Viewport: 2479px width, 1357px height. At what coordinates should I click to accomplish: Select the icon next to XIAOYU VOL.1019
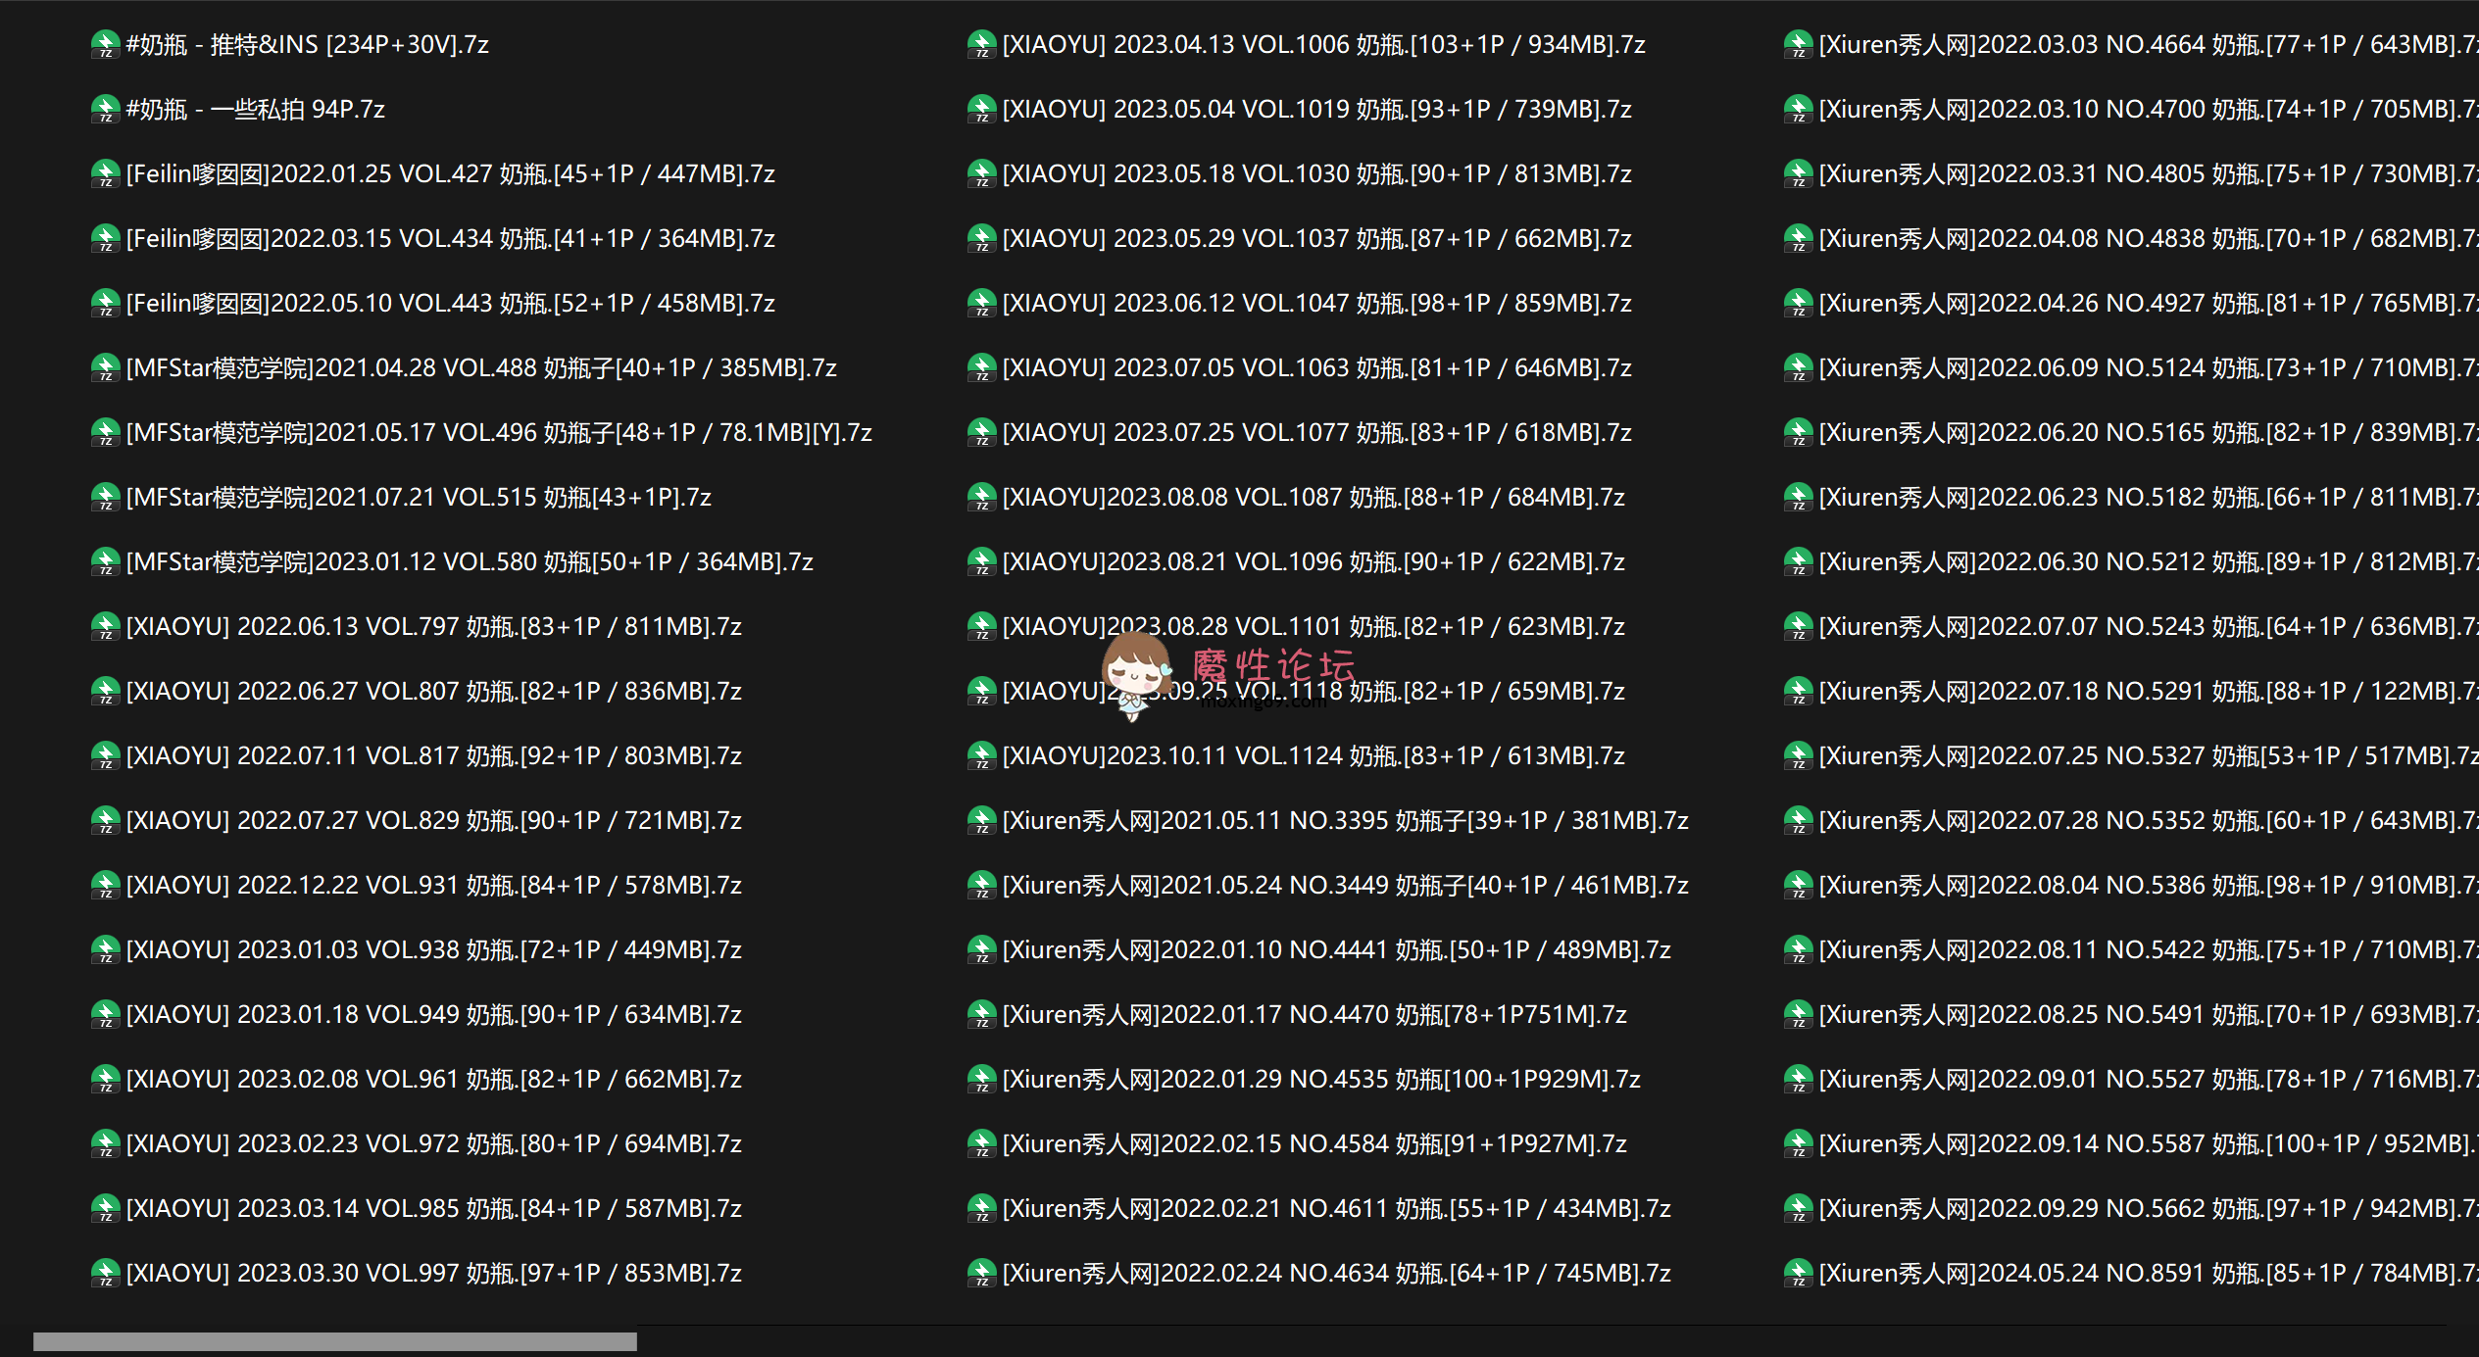pyautogui.click(x=981, y=110)
